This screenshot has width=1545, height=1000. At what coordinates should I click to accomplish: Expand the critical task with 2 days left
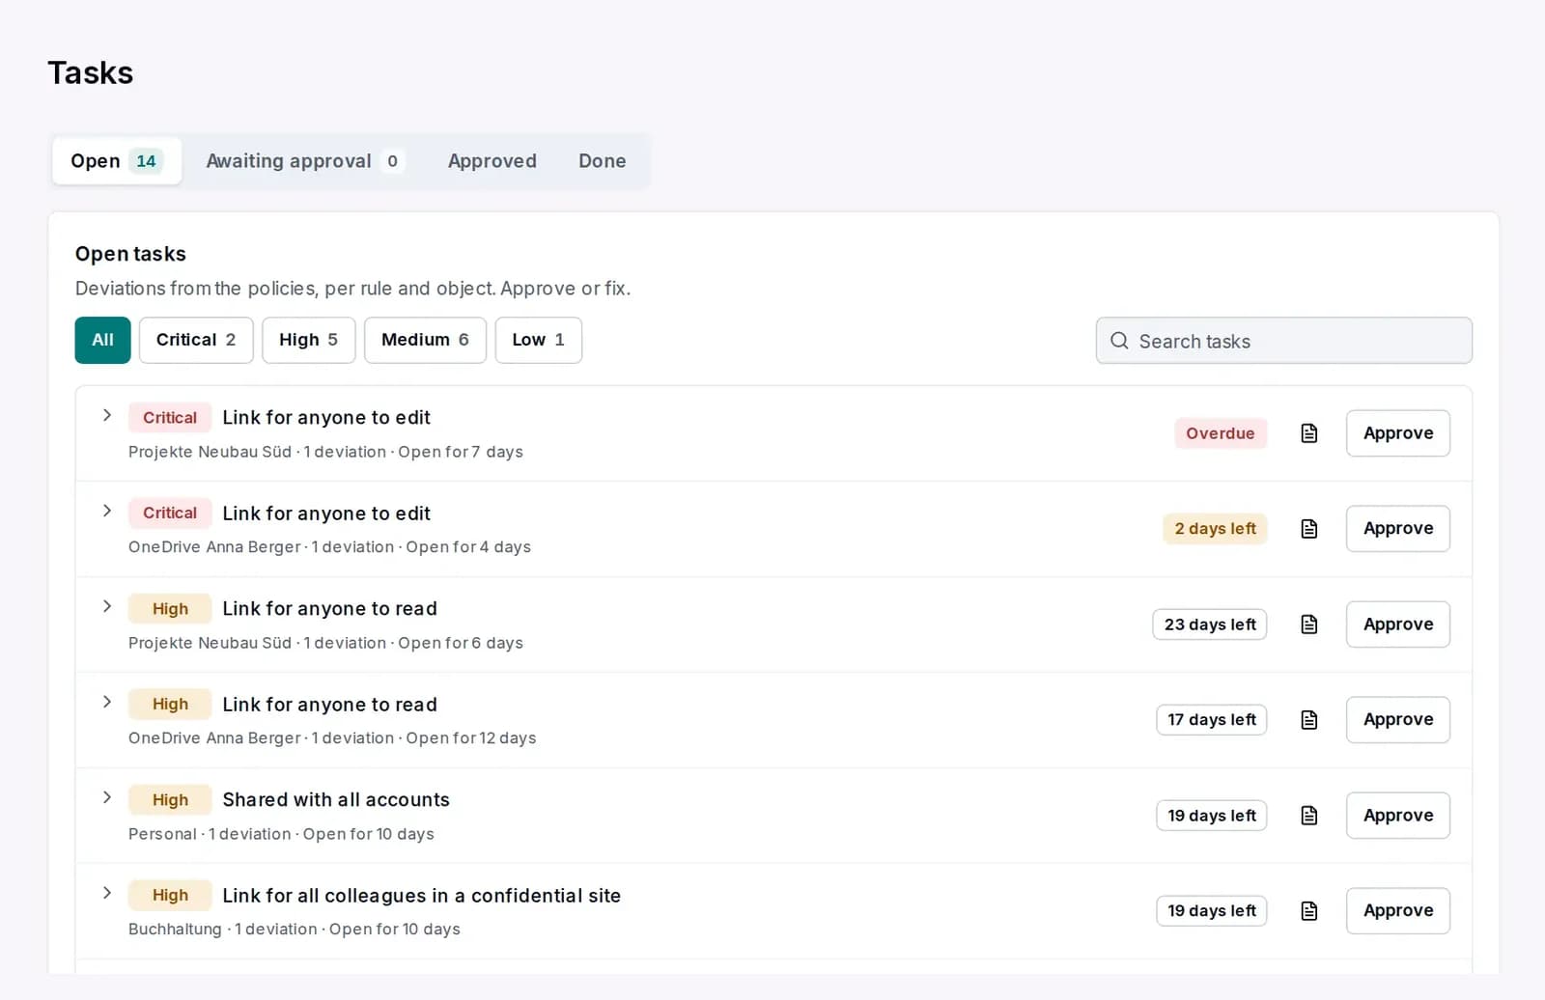click(x=107, y=511)
